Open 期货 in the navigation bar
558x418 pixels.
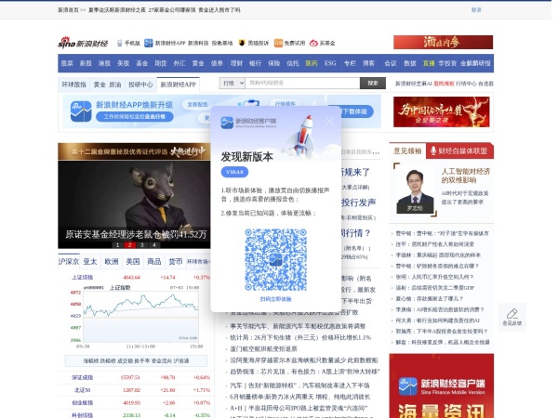(161, 63)
